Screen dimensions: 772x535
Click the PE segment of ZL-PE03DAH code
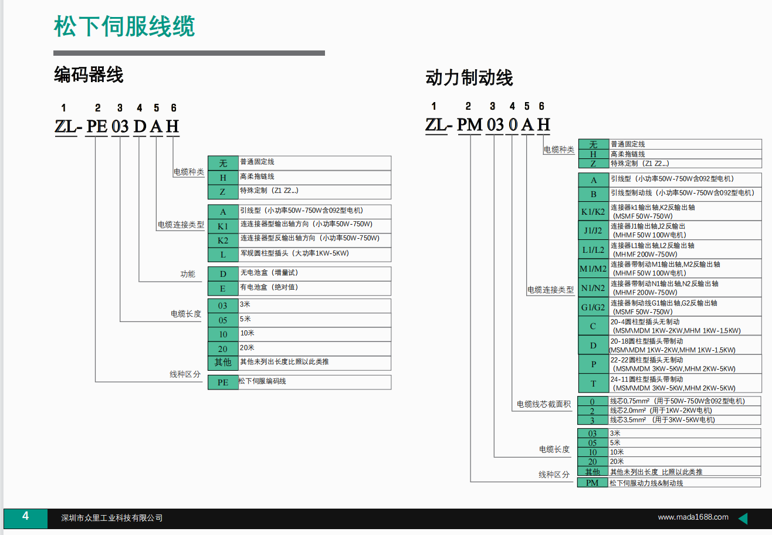tap(97, 126)
